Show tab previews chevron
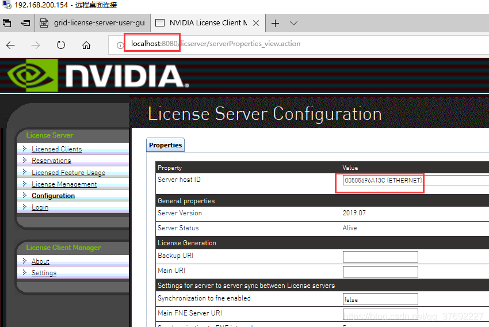Viewport: 489px width, 327px height. click(x=293, y=23)
